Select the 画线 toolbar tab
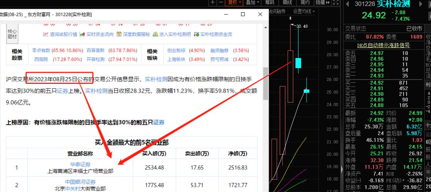The height and width of the screenshot is (192, 431). coord(287,2)
